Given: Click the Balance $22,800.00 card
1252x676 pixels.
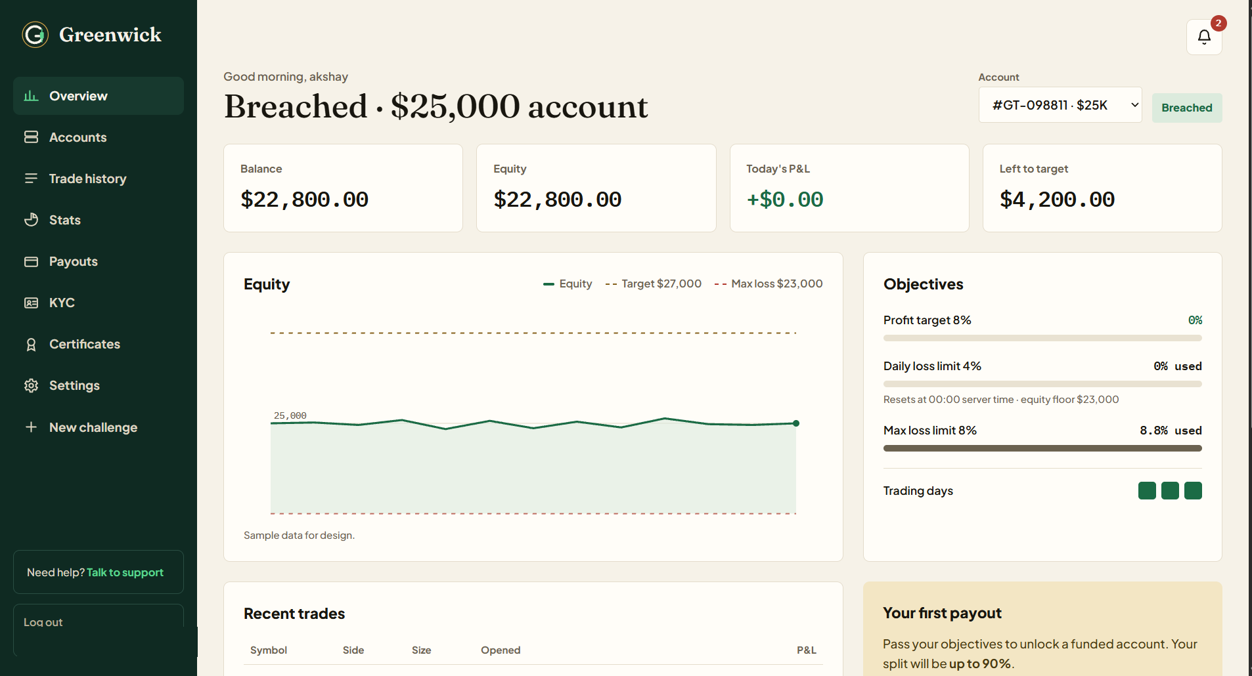Looking at the screenshot, I should pyautogui.click(x=343, y=188).
